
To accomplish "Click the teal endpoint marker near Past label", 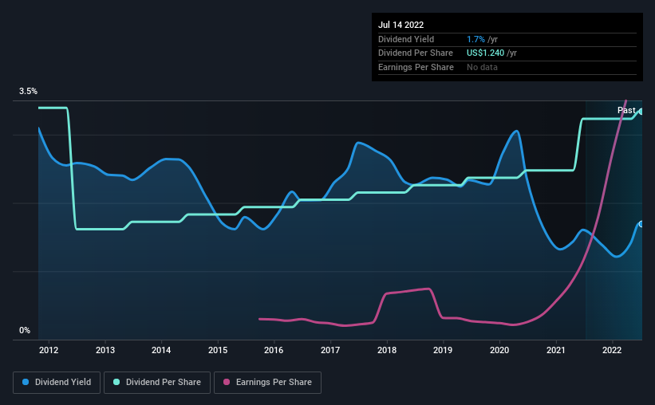I will (641, 112).
